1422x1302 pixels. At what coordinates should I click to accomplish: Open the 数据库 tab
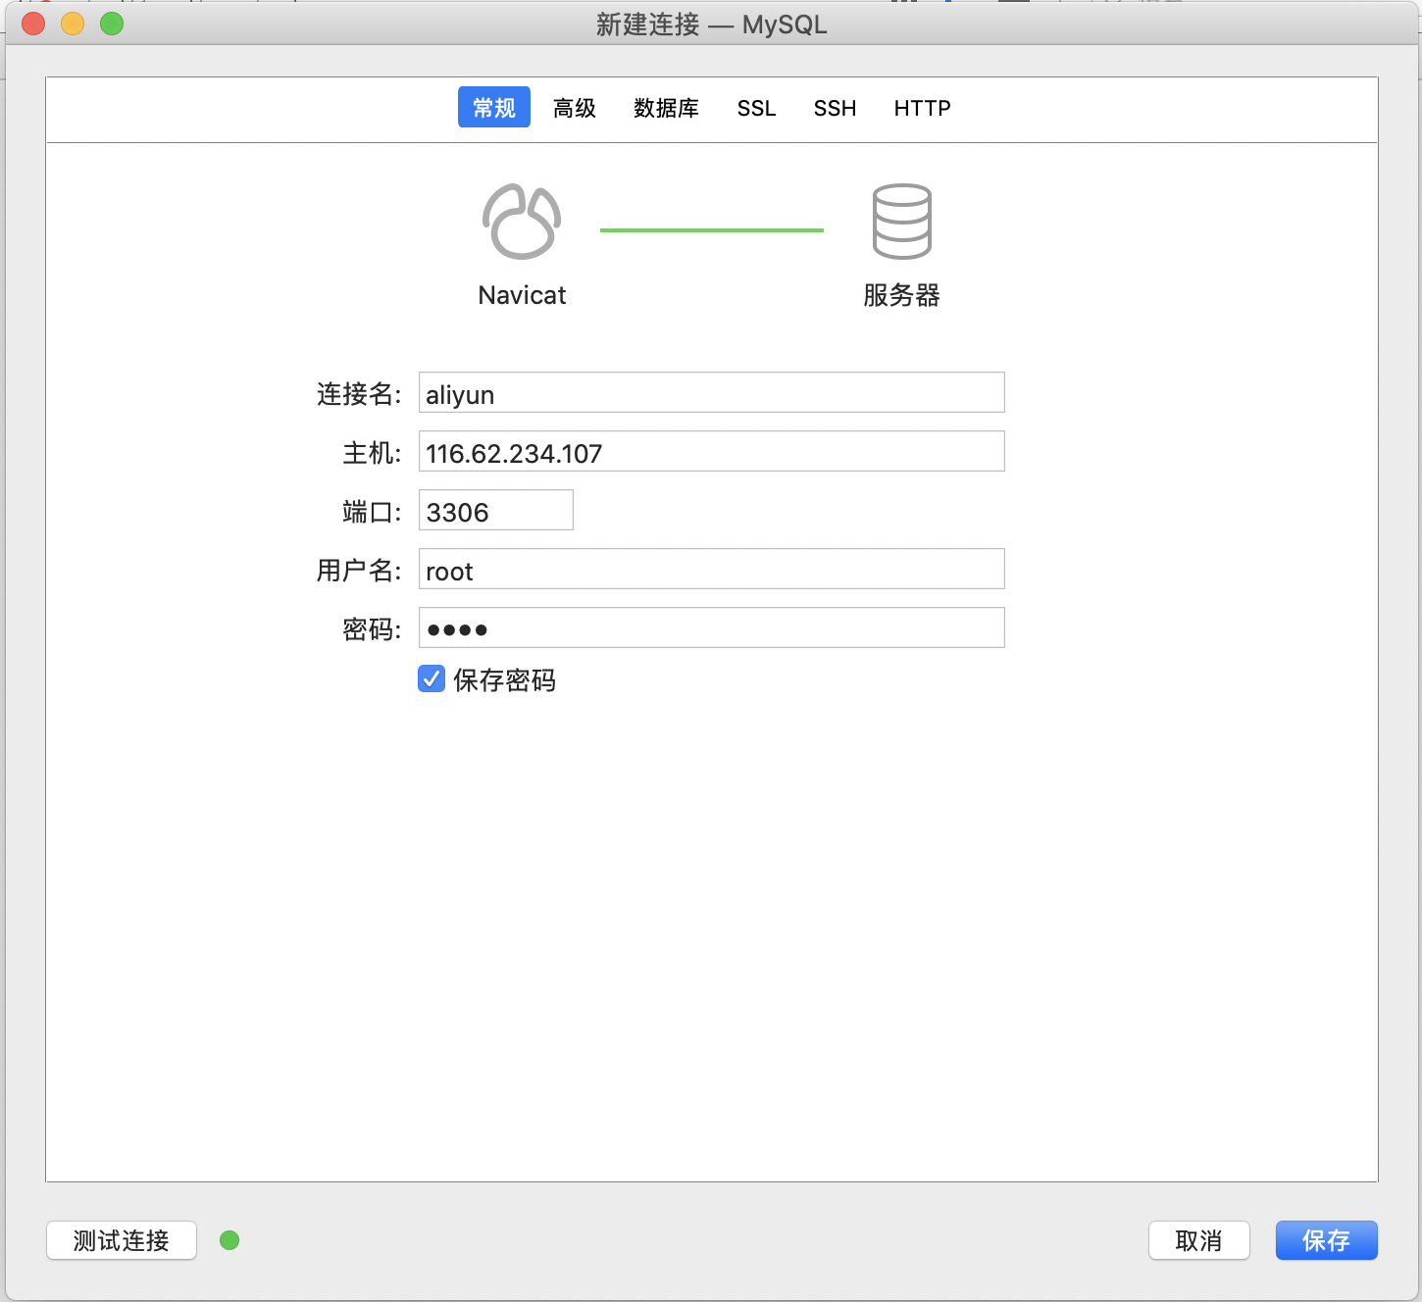click(666, 108)
